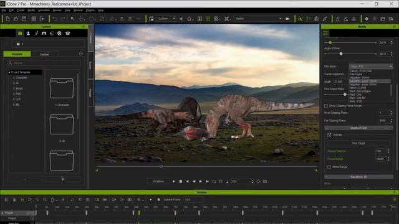This screenshot has height=224, width=399.
Task: Pick the Select arrow tool in toolbar
Action: [72, 19]
